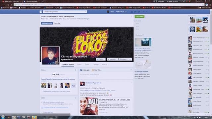Switch to the Sobre tab

coord(79,64)
